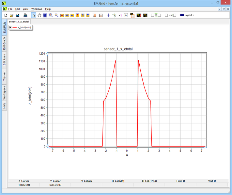The width and height of the screenshot is (232, 195).
Task: Print the graph with the printer icon
Action: pyautogui.click(x=25, y=15)
